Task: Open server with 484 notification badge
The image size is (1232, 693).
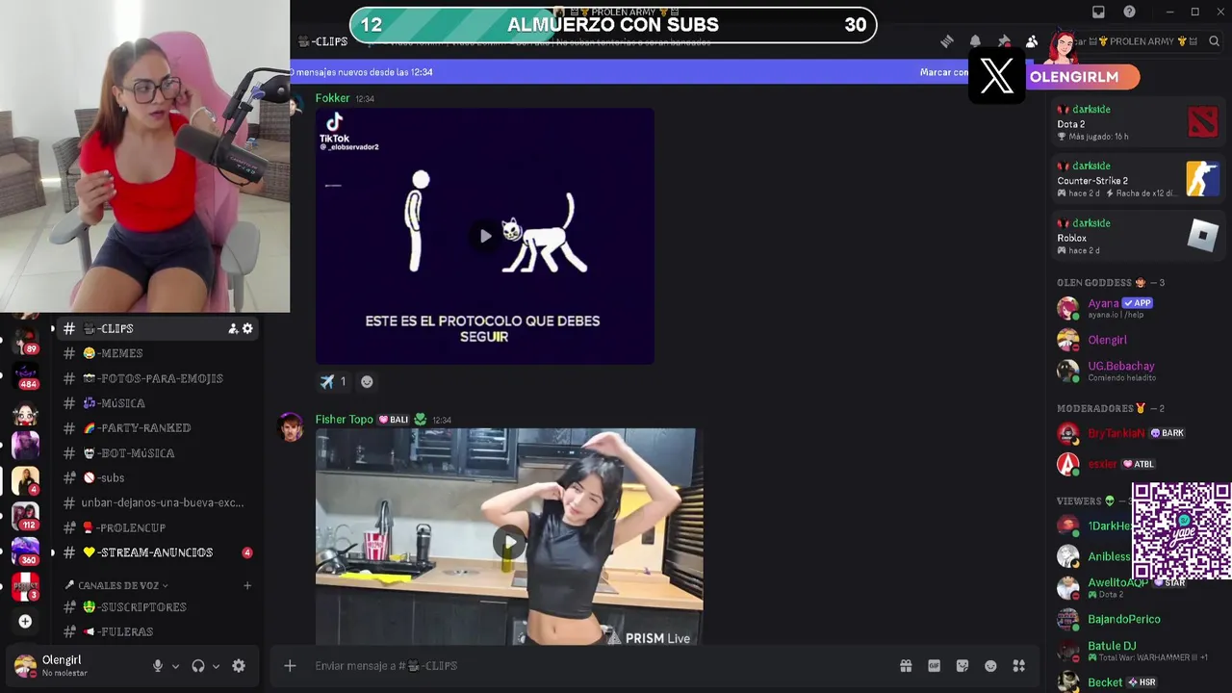Action: tap(25, 375)
